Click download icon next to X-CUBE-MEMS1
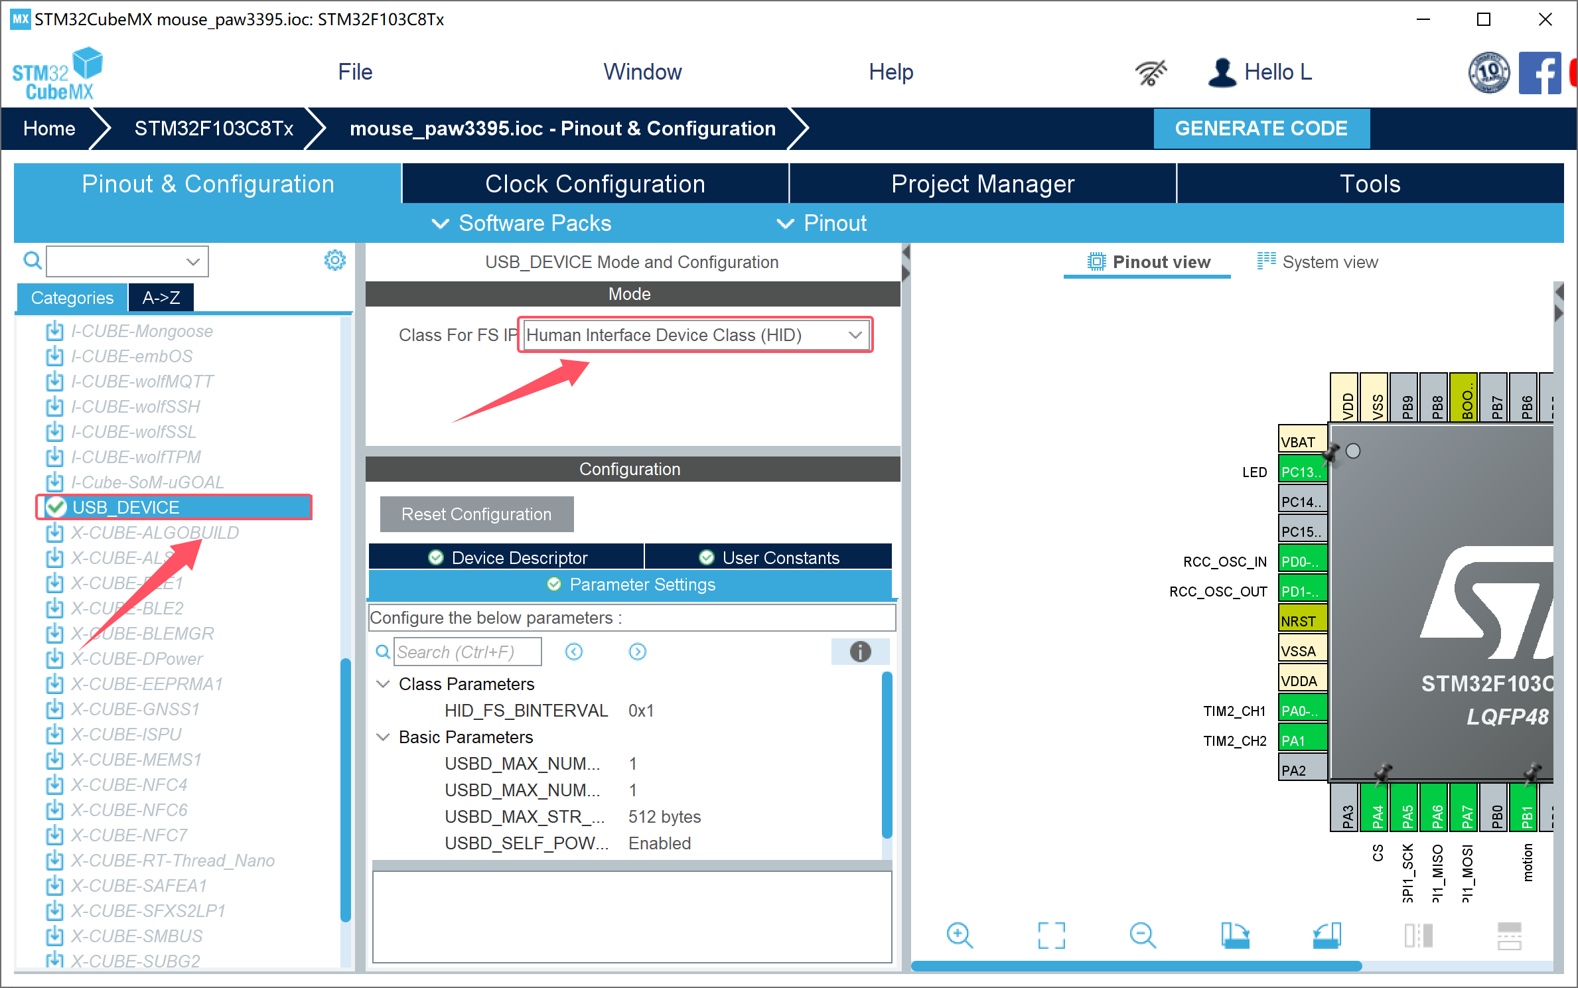Viewport: 1578px width, 988px height. coord(55,760)
